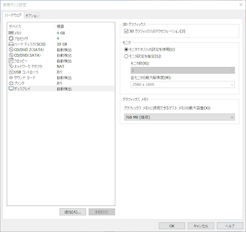Toggle 3D グラフィックスのアクセラレーション checkbox
The width and height of the screenshot is (246, 232).
(x=126, y=31)
